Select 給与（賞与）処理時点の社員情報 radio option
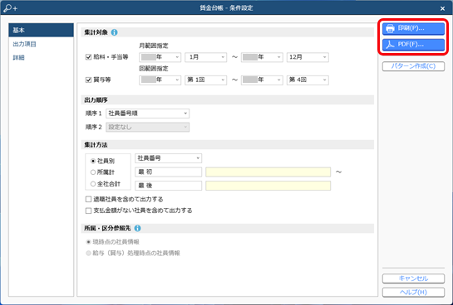This screenshot has height=305, width=453. 89,254
